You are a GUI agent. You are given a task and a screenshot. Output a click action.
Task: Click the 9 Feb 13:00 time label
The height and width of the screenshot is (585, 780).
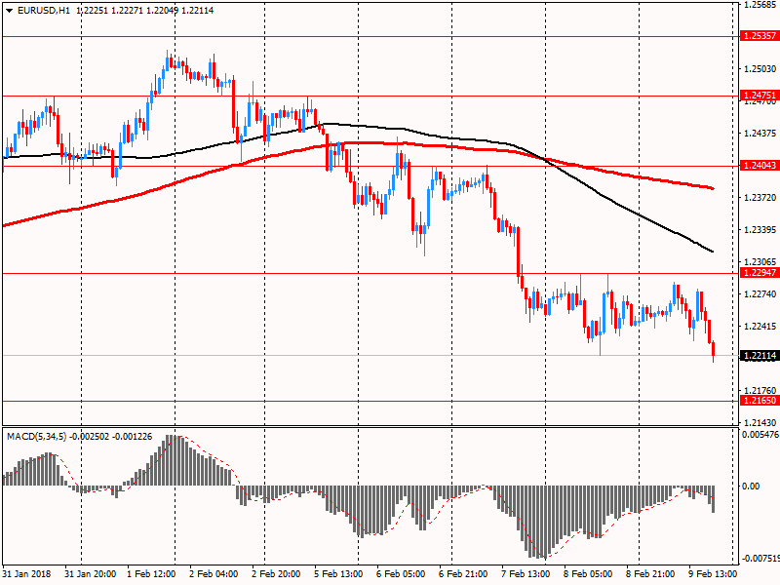713,573
